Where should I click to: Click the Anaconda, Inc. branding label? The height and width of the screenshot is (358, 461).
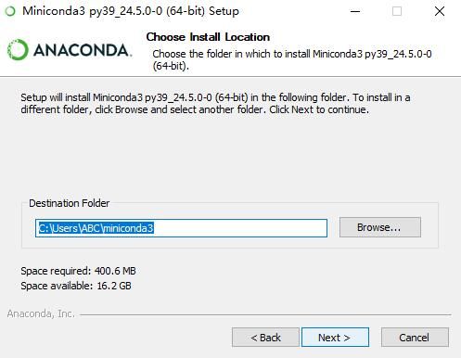point(41,313)
